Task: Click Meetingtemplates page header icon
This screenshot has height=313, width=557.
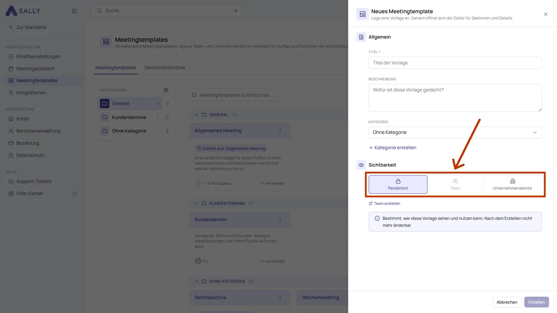Action: point(106,42)
